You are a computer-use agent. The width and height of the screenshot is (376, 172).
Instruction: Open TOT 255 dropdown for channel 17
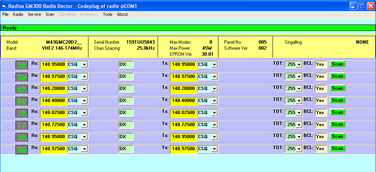[299, 125]
